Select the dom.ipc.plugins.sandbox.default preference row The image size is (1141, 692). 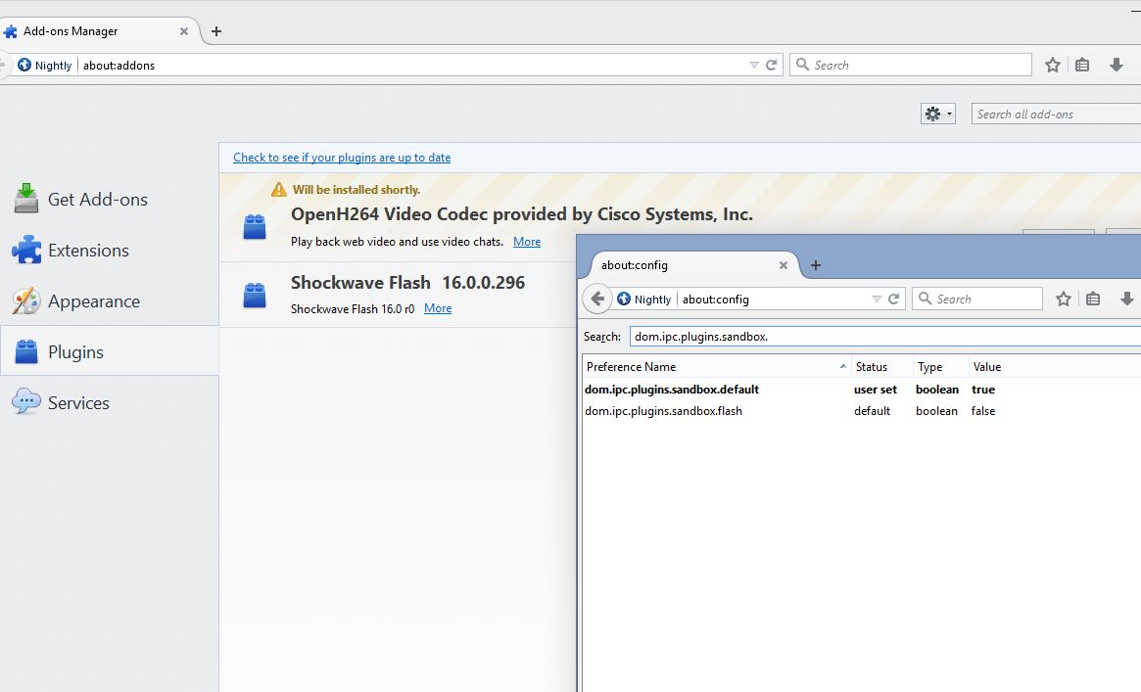pos(862,390)
